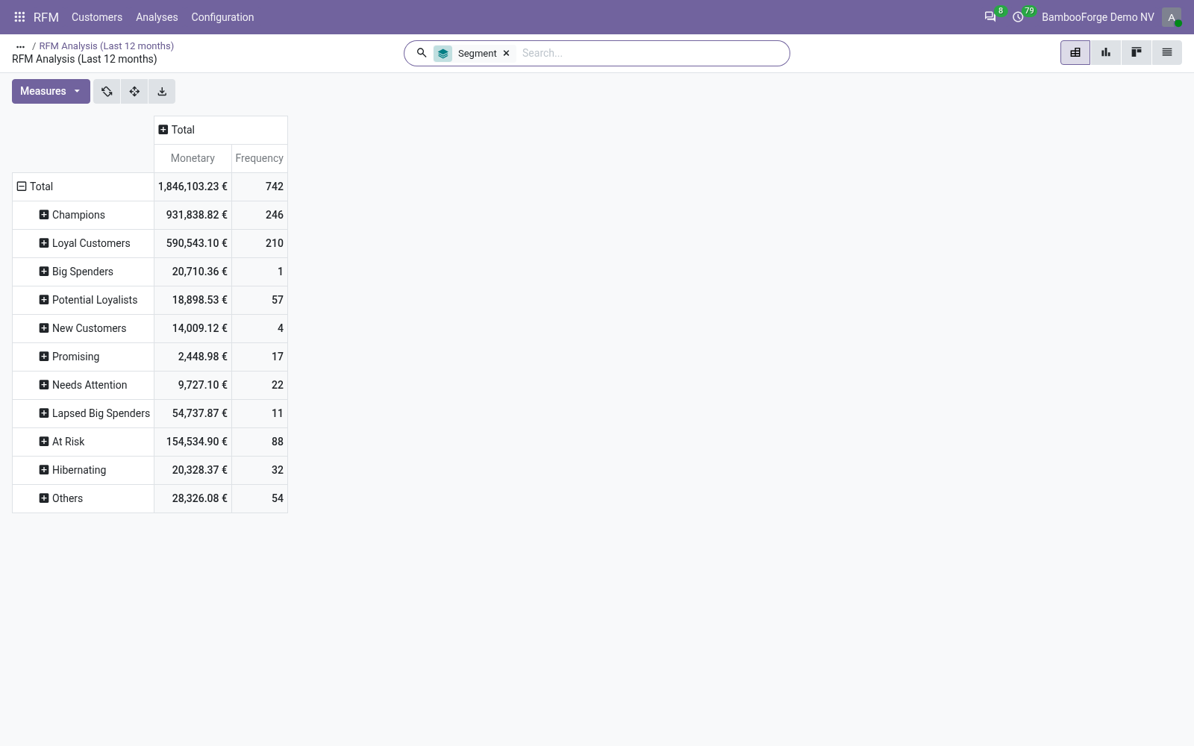
Task: Open the breadcrumb ellipsis menu
Action: 20,46
